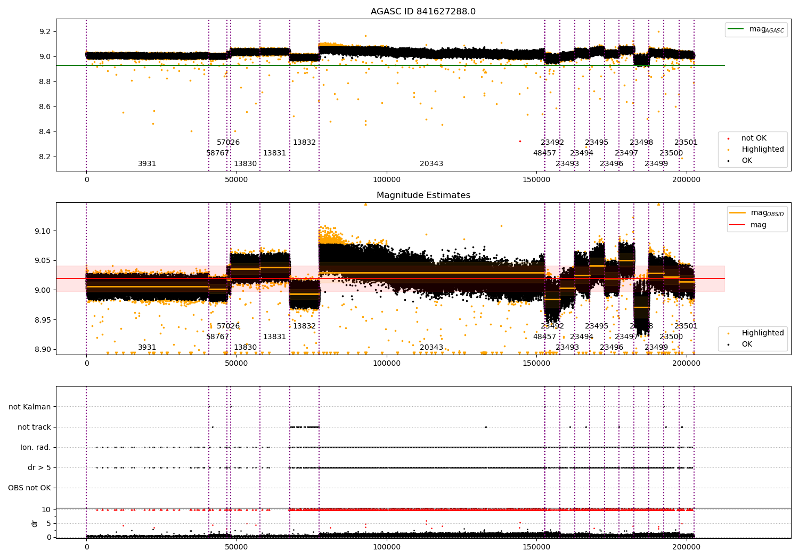This screenshot has height=559, width=799.
Task: Click obsid label 23497 in AGASC ID plot
Action: click(x=626, y=153)
